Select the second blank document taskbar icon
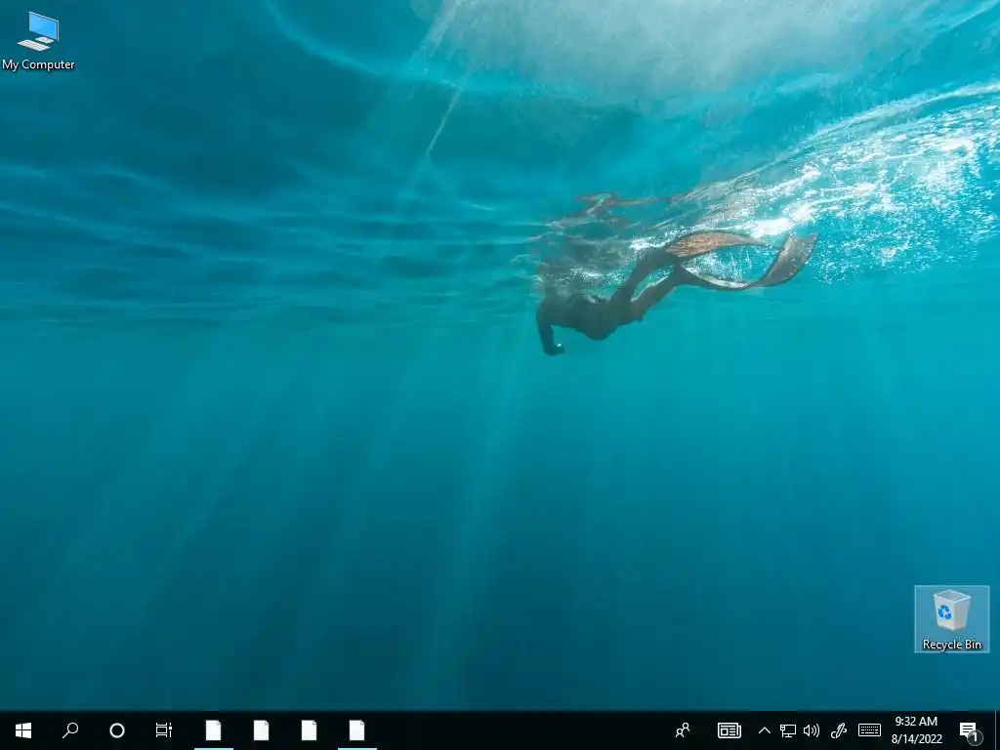The width and height of the screenshot is (1000, 750). [x=262, y=730]
